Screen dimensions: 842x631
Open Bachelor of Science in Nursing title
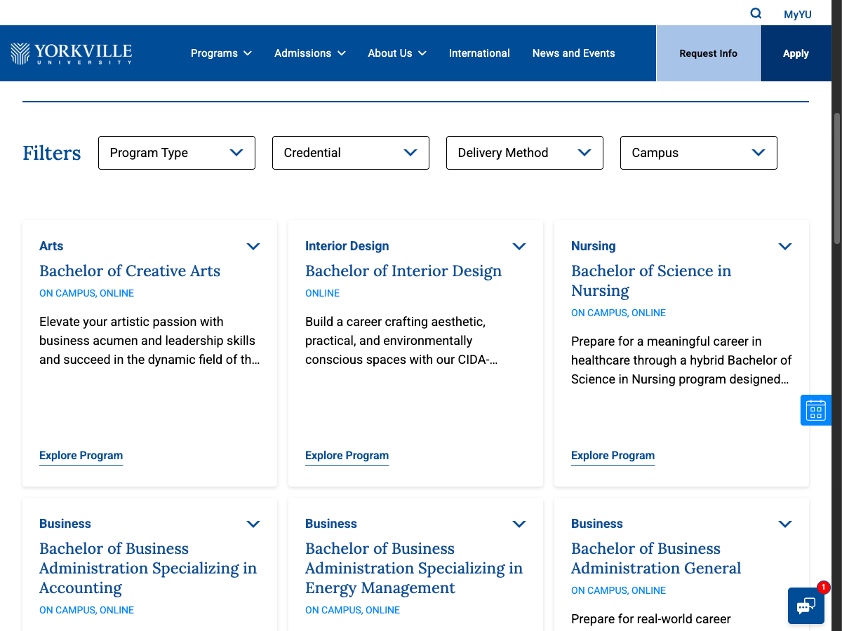(x=651, y=280)
